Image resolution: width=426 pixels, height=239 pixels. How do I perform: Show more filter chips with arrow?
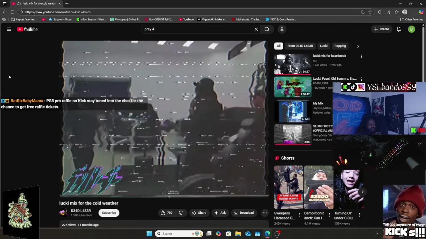tap(358, 46)
